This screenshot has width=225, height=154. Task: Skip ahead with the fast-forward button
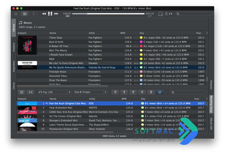(56, 14)
